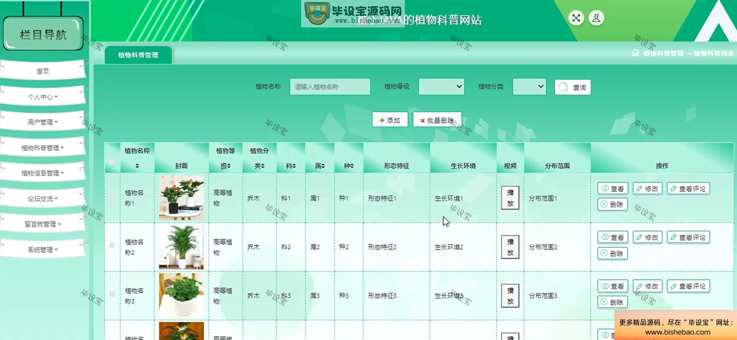Sort by 植物分类 column arrows
Viewport: 737px width, 340px height.
(x=263, y=166)
